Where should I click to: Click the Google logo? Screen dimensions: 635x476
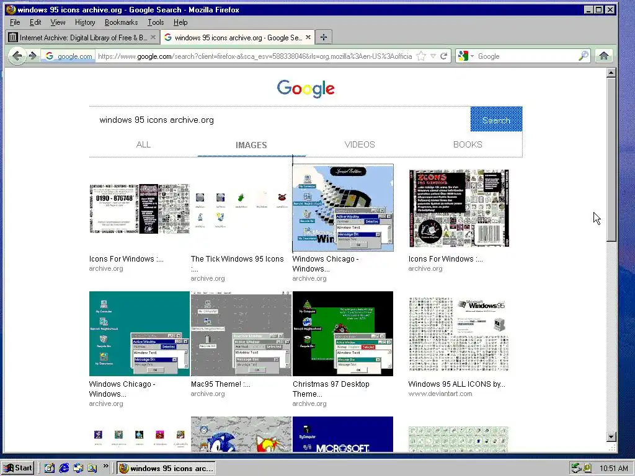[x=306, y=88]
